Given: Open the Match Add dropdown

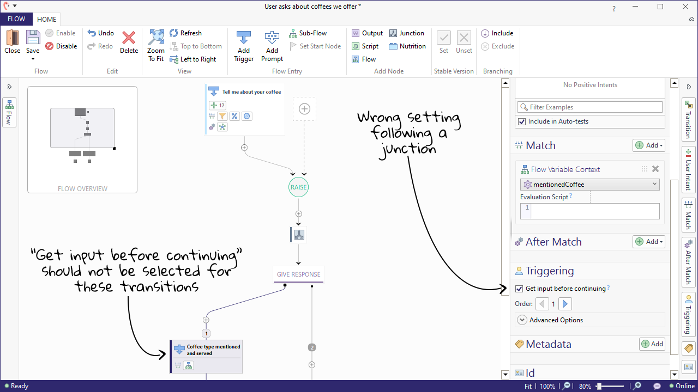Looking at the screenshot, I should tap(649, 145).
